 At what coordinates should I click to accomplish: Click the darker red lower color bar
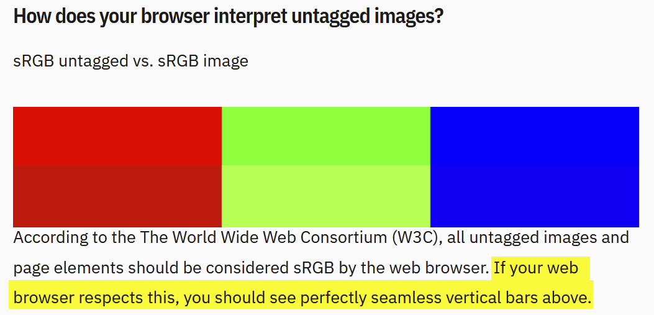tap(117, 196)
